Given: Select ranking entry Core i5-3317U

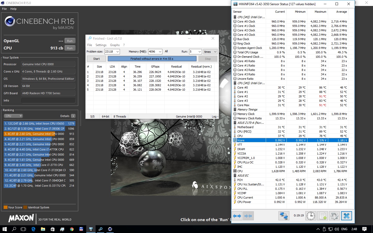Looking at the screenshot, I should [x=39, y=186].
